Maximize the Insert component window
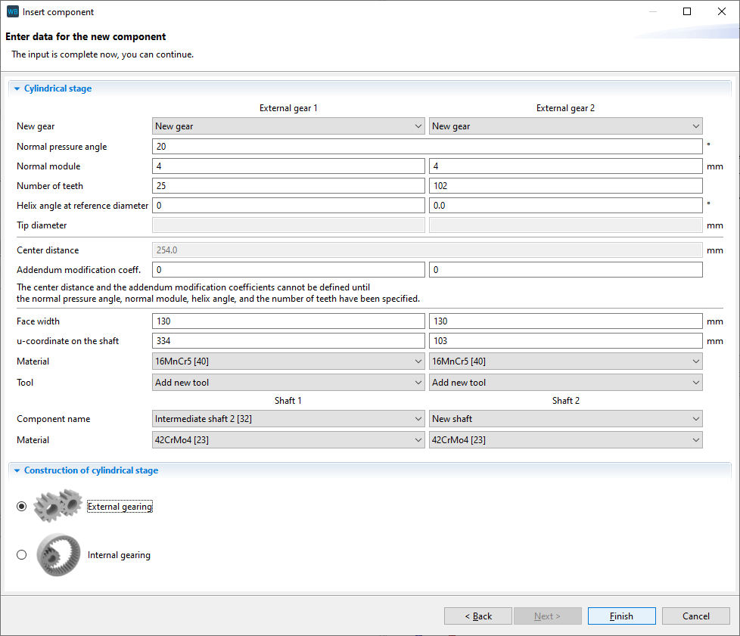Screen dimensions: 740x636 687,12
